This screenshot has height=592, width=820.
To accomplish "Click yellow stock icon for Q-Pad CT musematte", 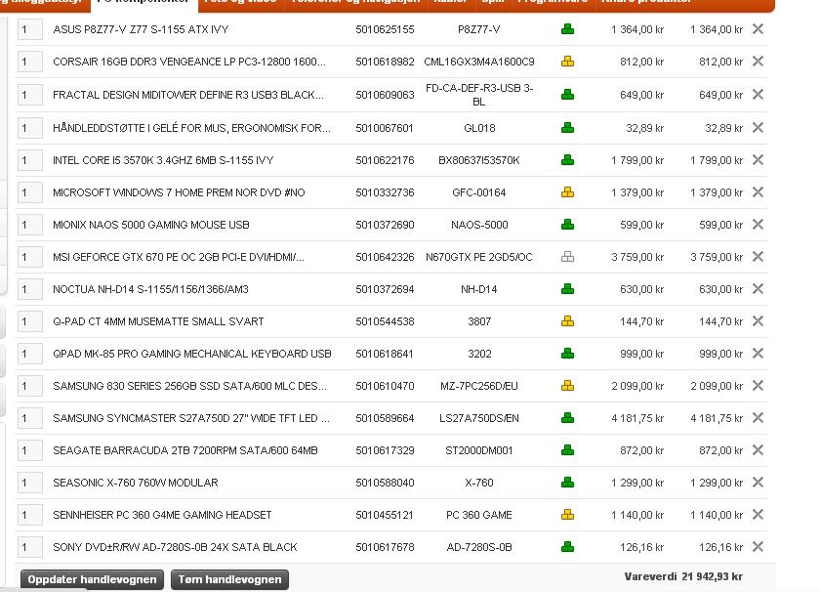I will point(567,321).
